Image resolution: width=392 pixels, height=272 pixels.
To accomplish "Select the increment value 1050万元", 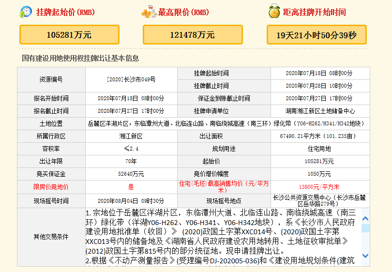I will [x=319, y=174].
